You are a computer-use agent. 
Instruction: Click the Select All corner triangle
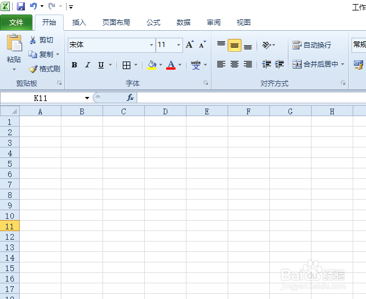(x=10, y=111)
